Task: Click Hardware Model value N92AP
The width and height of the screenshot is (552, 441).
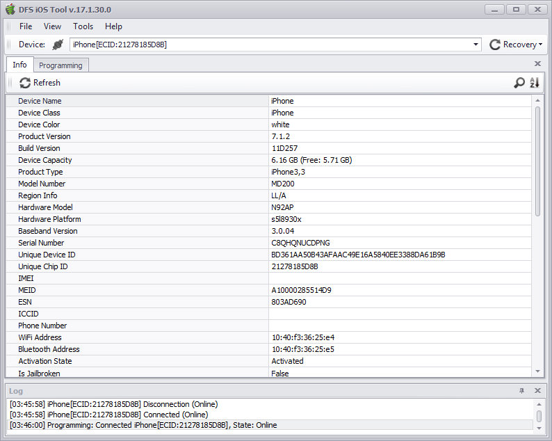Action: pyautogui.click(x=282, y=207)
